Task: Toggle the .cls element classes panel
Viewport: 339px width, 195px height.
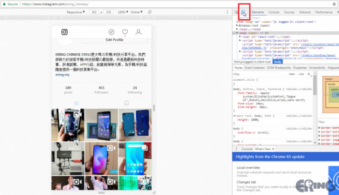Action: coord(301,74)
